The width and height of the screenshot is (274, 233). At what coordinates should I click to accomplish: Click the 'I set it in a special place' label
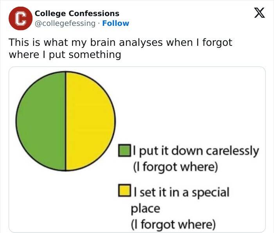[180, 192]
